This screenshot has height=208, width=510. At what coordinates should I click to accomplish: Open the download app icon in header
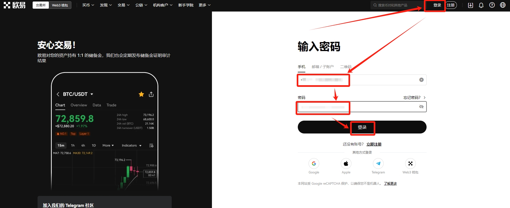471,5
